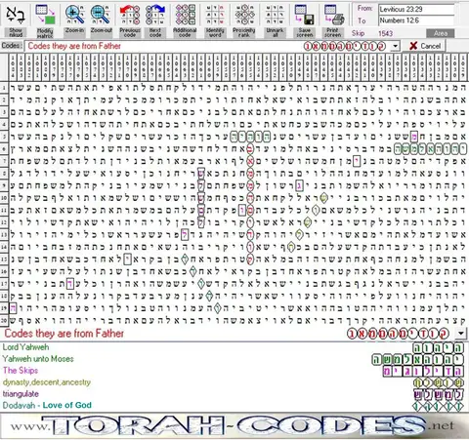Select the Identify word icon
The image size is (469, 440).
pyautogui.click(x=215, y=15)
